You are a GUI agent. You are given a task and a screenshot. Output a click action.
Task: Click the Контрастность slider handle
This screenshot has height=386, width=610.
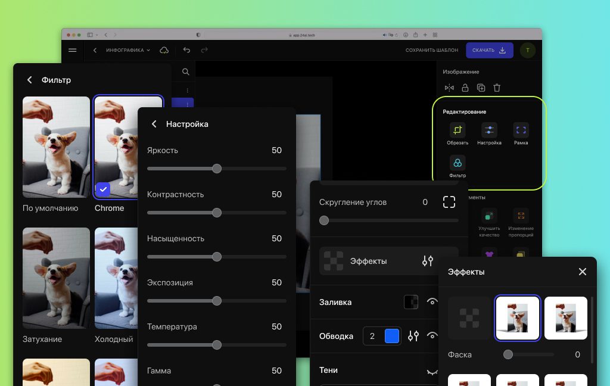point(217,213)
